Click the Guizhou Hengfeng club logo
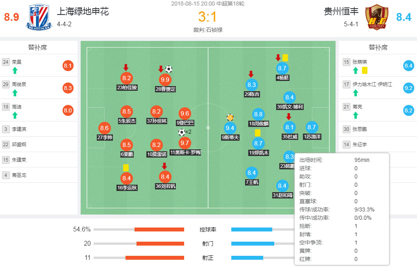 tap(378, 17)
